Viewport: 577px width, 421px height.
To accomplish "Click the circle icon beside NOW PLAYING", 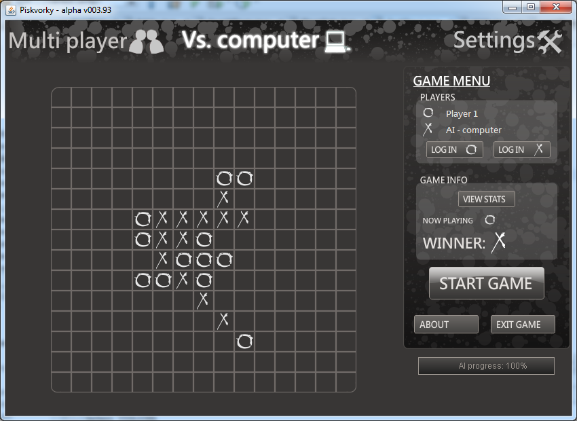I will (490, 220).
